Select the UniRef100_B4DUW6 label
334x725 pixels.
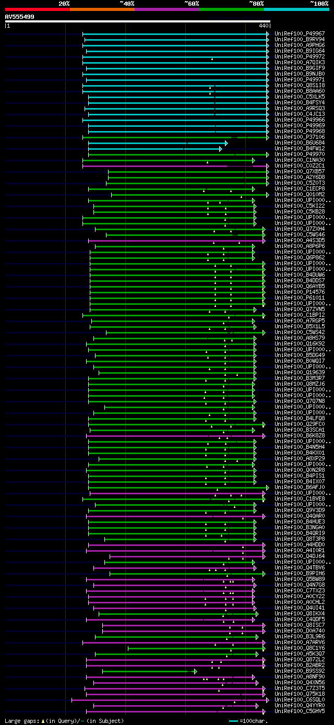click(x=300, y=275)
